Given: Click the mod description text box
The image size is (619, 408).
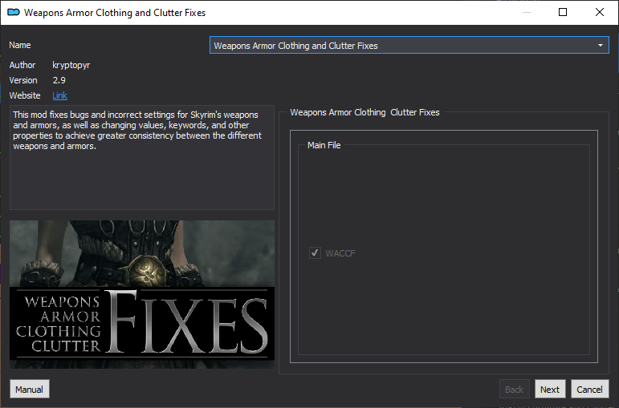Looking at the screenshot, I should [142, 157].
